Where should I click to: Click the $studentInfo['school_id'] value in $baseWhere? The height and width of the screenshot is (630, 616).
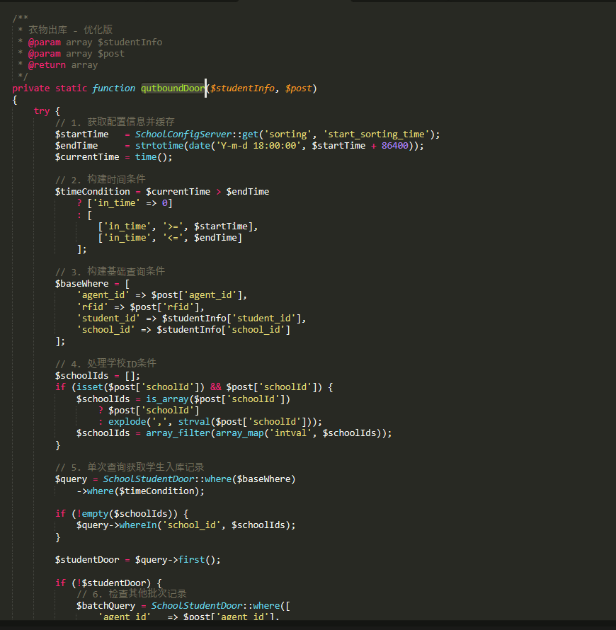[x=224, y=329]
